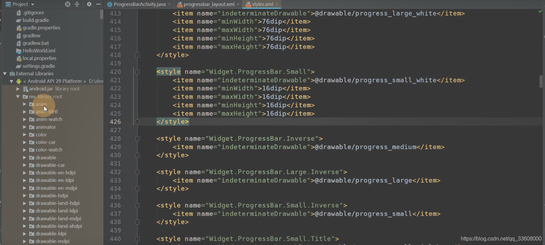Select build.gradle file
The image size is (545, 245).
(x=35, y=20)
